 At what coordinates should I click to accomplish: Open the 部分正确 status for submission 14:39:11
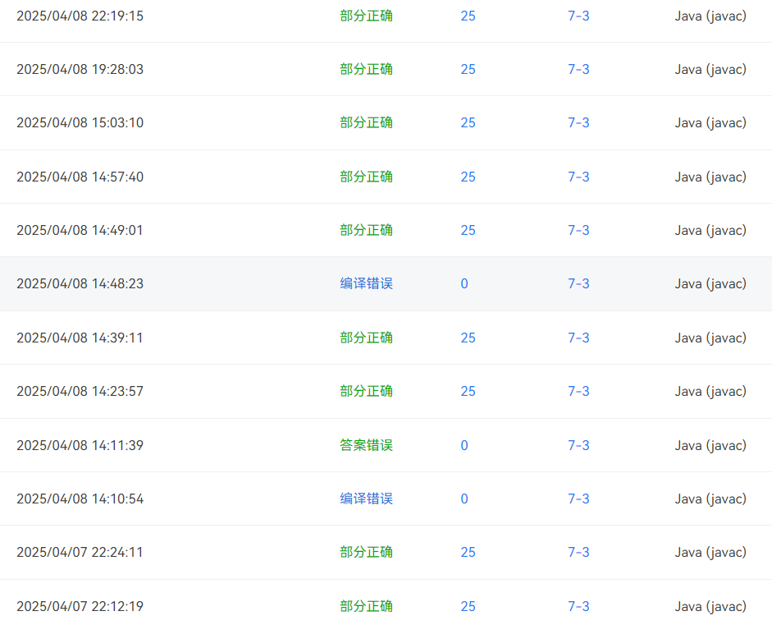pos(366,338)
